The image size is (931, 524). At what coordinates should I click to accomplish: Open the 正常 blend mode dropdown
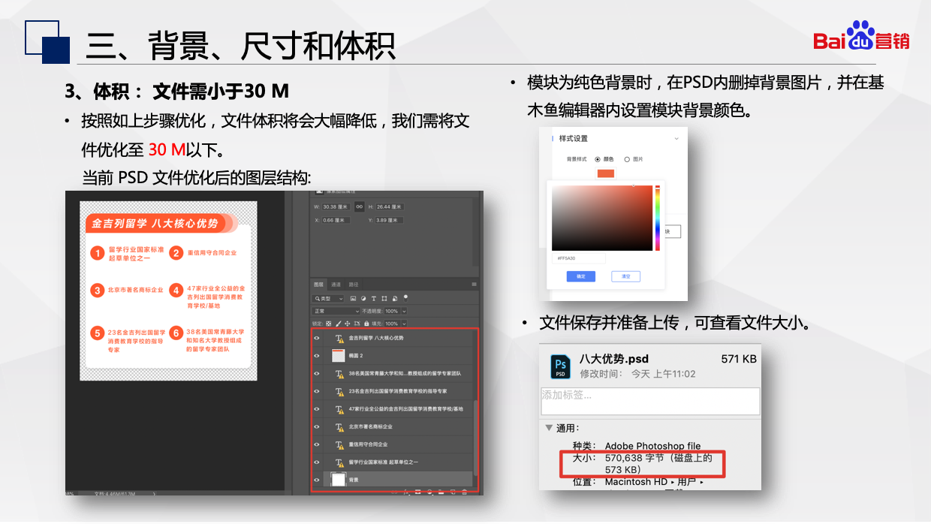[x=336, y=311]
